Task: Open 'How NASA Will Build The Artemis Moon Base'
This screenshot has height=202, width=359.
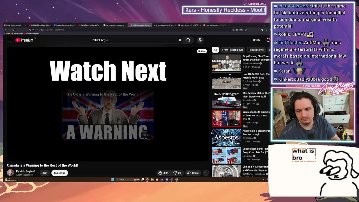Action: [x=256, y=76]
